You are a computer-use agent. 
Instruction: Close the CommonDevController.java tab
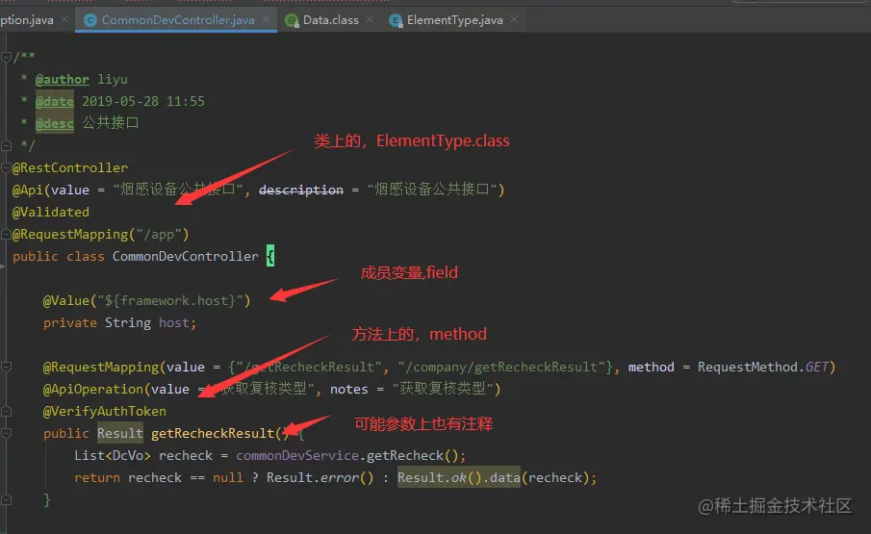pos(266,20)
